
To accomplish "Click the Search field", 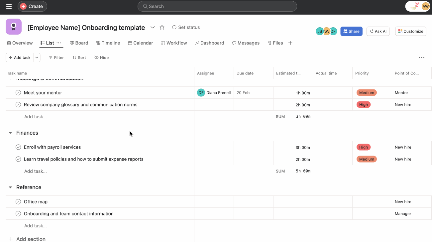I will 217,6.
